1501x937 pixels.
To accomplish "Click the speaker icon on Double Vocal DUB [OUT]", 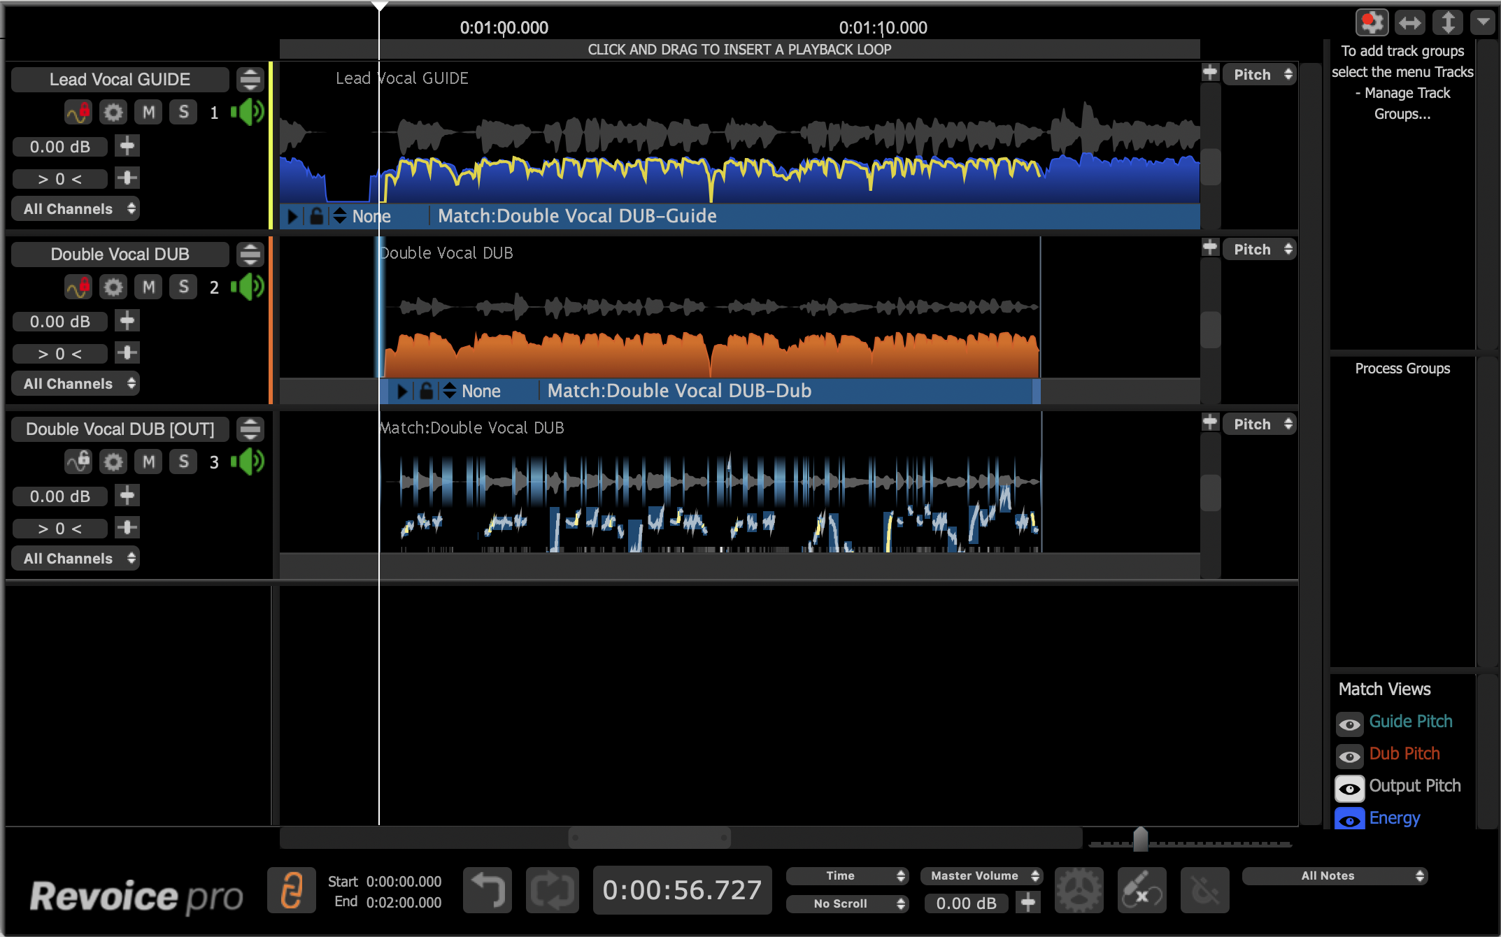I will [x=248, y=462].
